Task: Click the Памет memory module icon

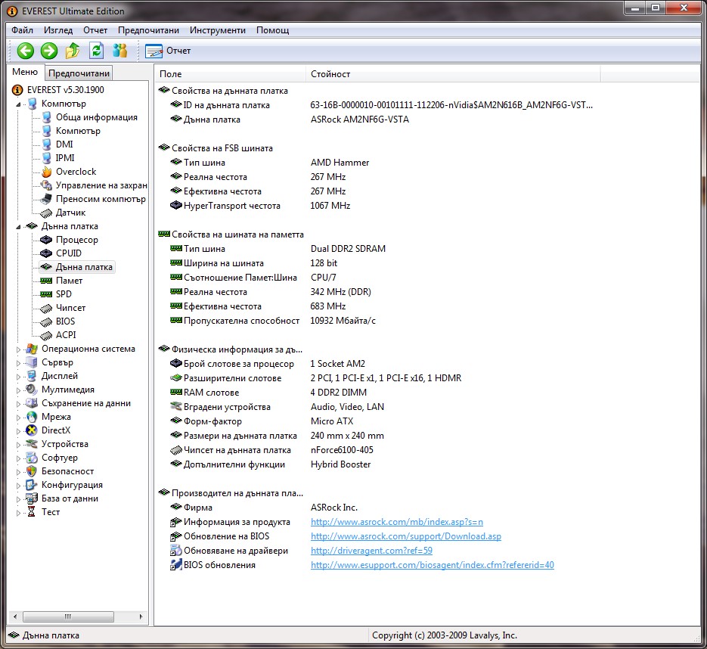Action: coord(46,281)
